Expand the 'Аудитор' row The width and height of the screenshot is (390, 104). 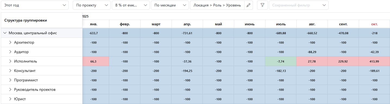[x=10, y=52]
